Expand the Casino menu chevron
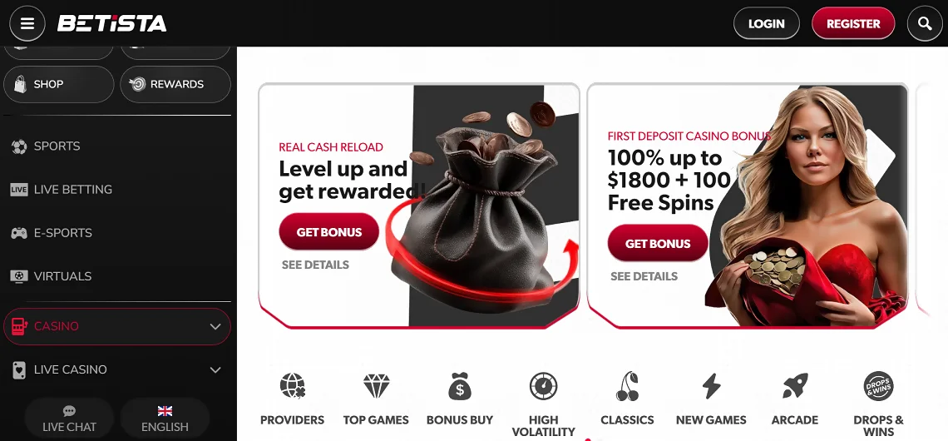This screenshot has height=441, width=948. (x=215, y=327)
